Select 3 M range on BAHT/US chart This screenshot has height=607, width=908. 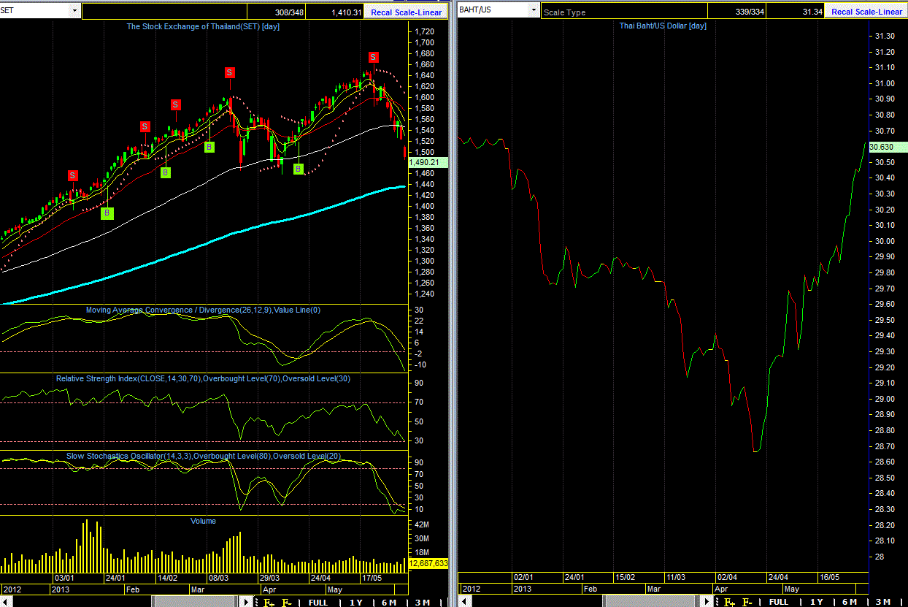882,603
